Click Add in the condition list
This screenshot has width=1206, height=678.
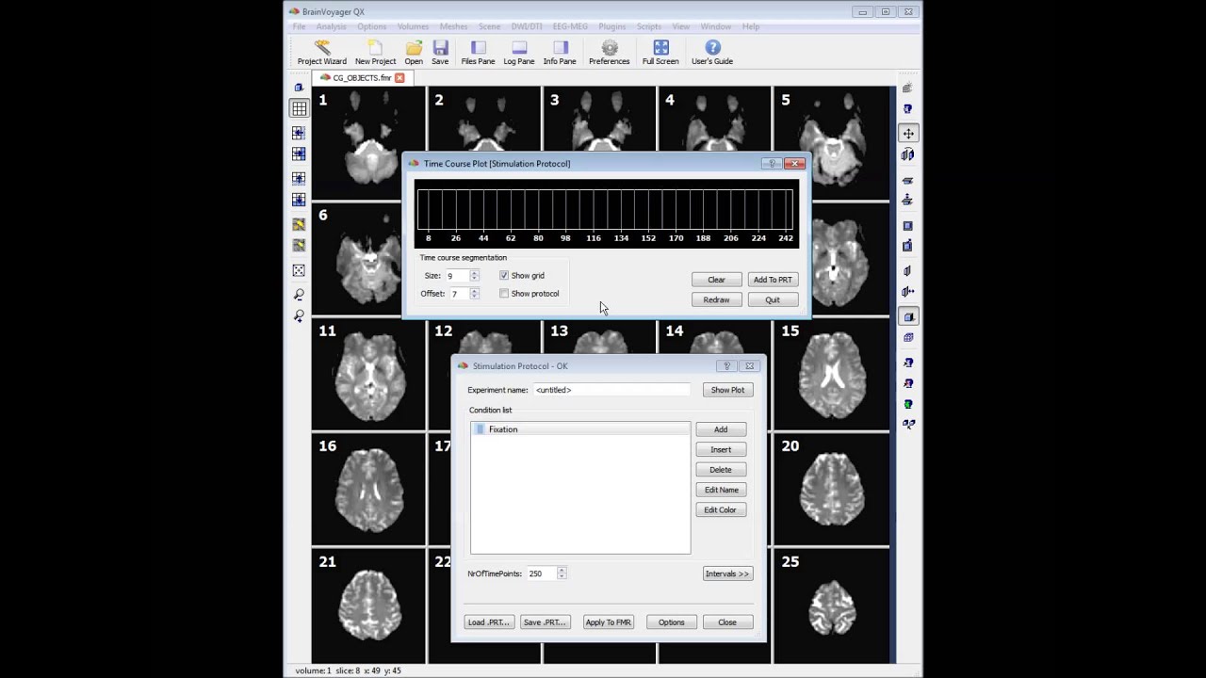(721, 429)
